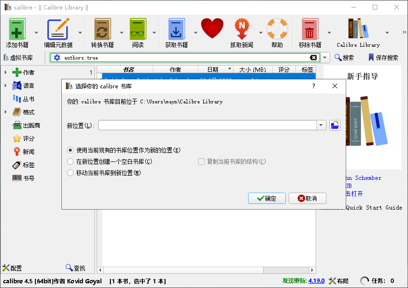The height and width of the screenshot is (288, 408).
Task: Click the Convert books icon
Action: (102, 29)
